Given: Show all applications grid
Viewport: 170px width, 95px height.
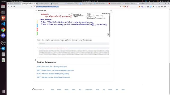Looking at the screenshot, I should [x=3, y=92].
